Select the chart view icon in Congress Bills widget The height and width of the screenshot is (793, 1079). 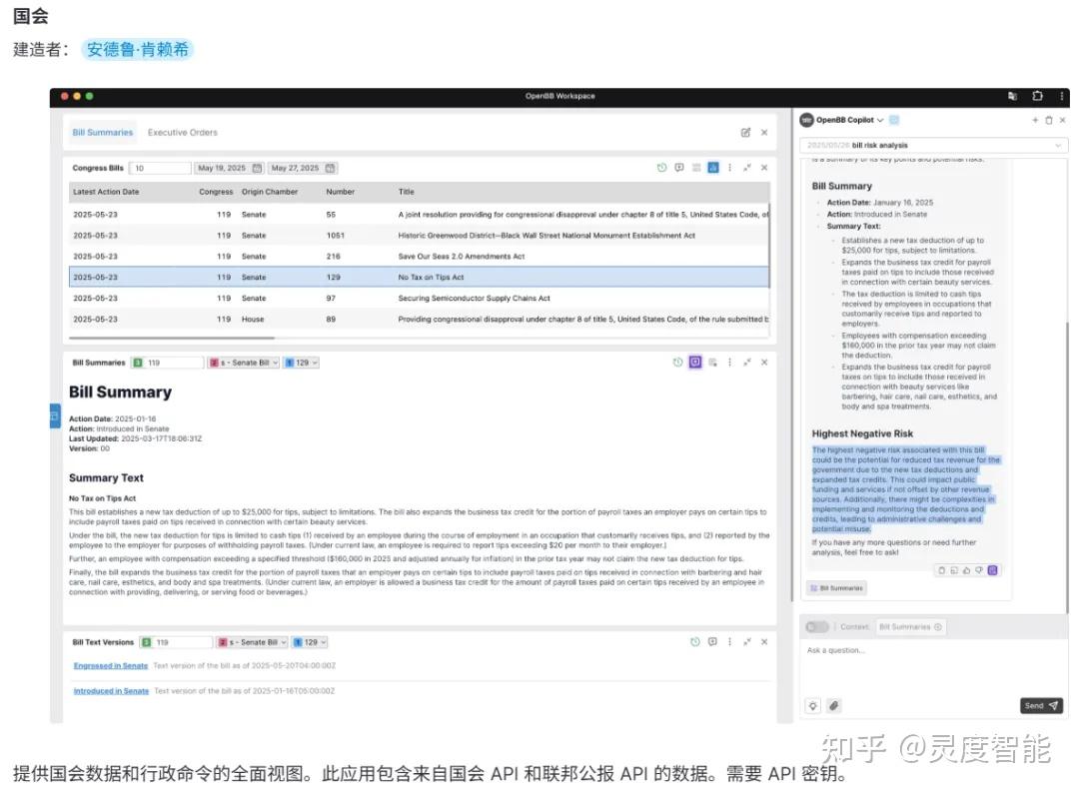(x=712, y=168)
